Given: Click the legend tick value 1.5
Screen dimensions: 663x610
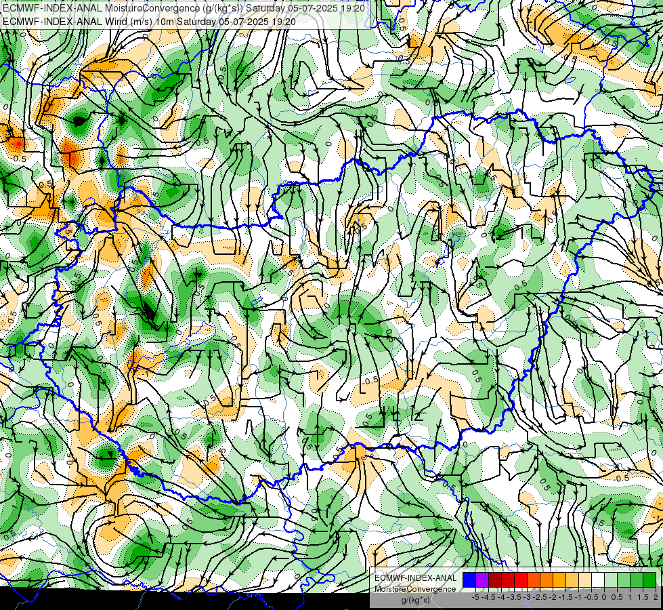Looking at the screenshot, I should click(x=643, y=597).
